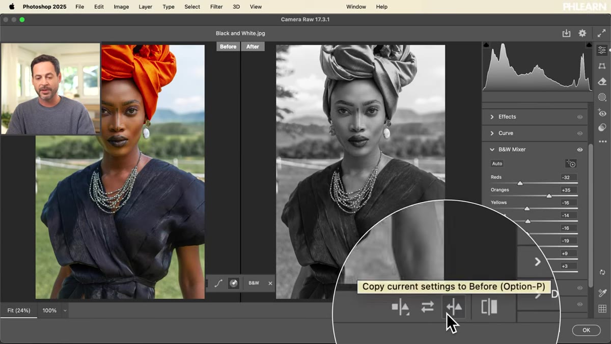Open the Window menu
611x344 pixels.
[x=356, y=7]
